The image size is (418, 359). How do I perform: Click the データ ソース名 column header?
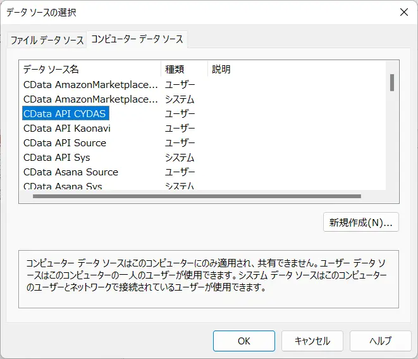[90, 69]
